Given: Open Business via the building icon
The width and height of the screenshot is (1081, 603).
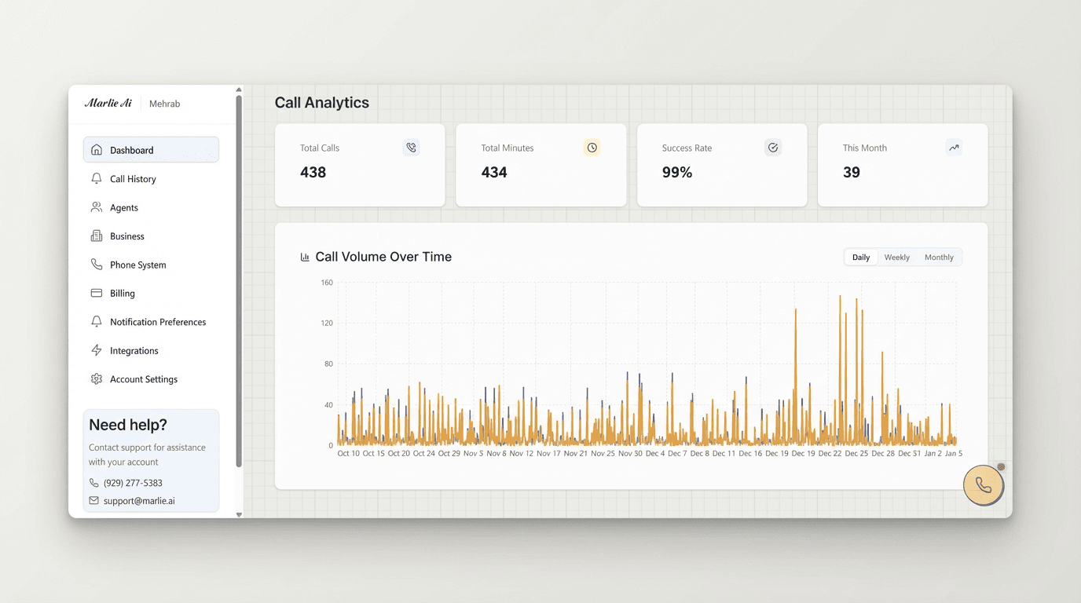Looking at the screenshot, I should click(x=96, y=236).
